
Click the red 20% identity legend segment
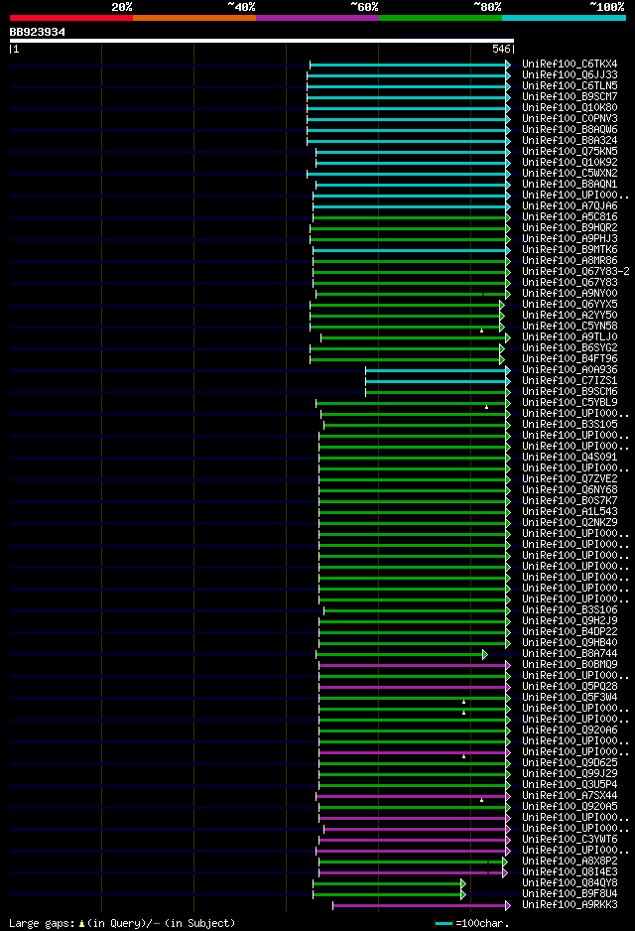71,18
